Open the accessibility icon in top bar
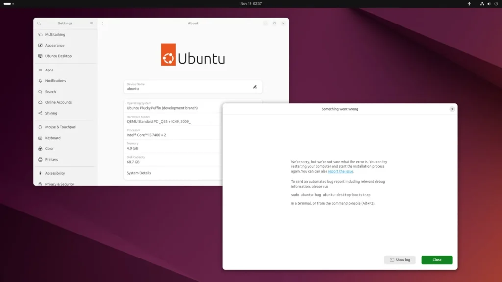The width and height of the screenshot is (502, 282). tap(469, 4)
